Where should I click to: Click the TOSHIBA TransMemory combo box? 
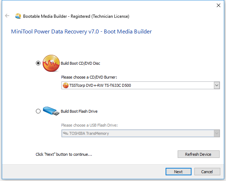click(x=140, y=133)
